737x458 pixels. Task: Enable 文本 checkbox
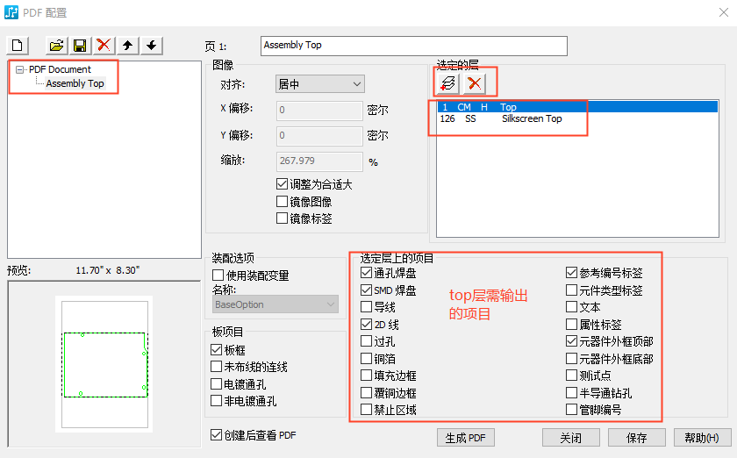571,307
